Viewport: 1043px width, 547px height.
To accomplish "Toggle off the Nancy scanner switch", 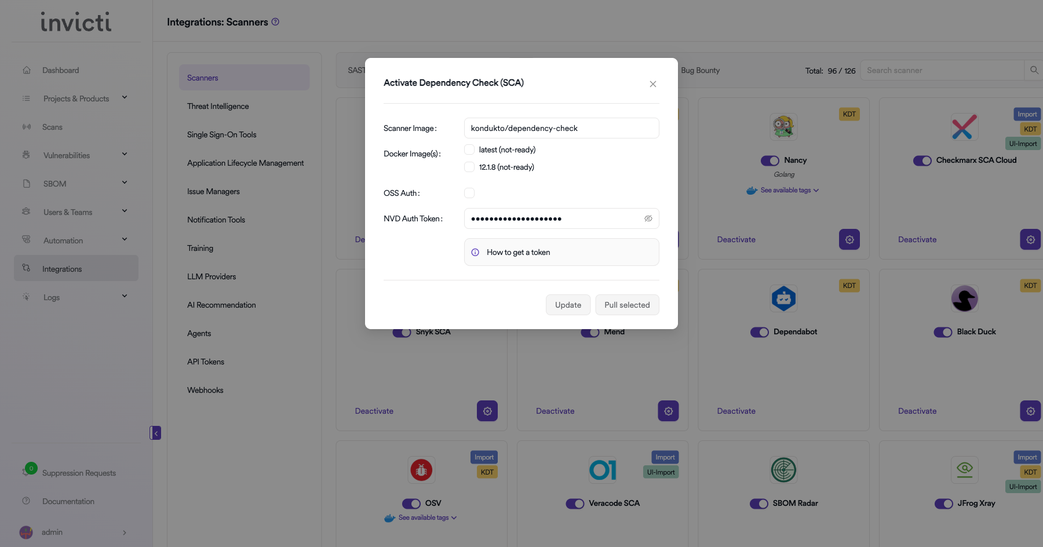I will (770, 161).
